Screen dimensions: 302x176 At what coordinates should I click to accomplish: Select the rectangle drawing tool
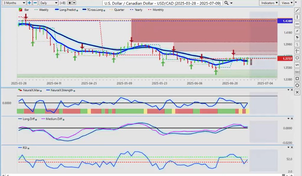coord(297,78)
